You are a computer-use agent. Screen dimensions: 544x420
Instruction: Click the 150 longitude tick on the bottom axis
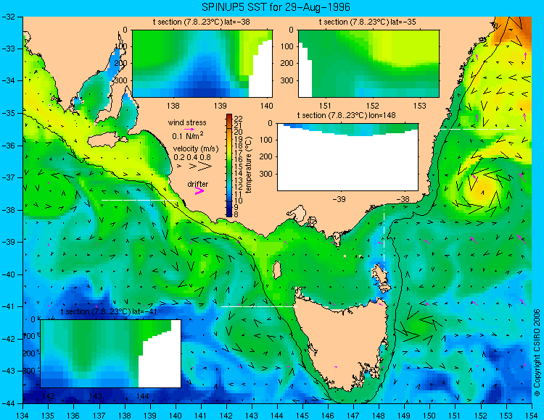[x=429, y=416]
